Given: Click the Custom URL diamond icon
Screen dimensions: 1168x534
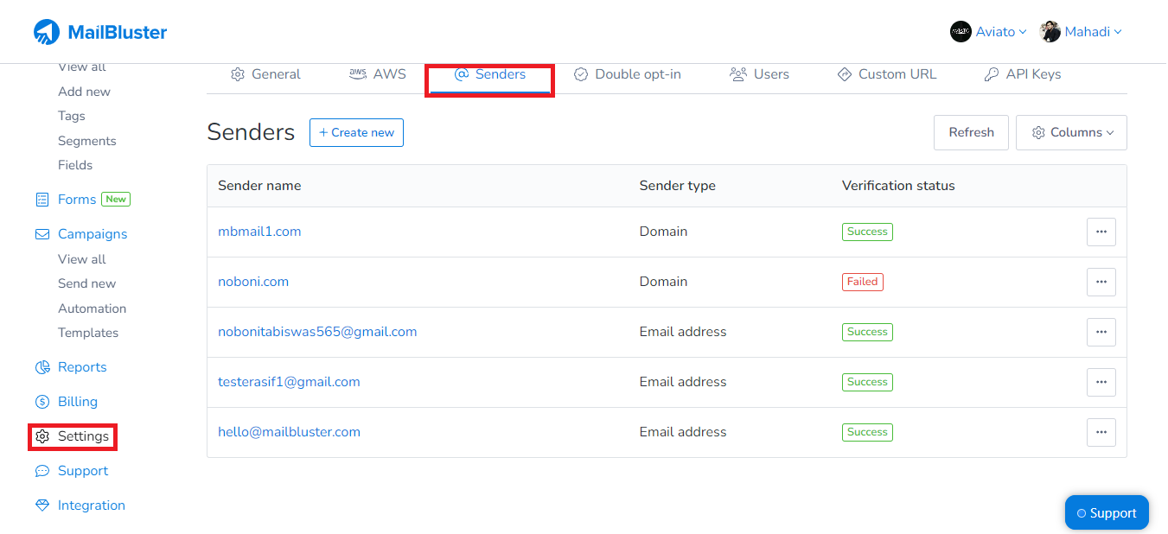Looking at the screenshot, I should pyautogui.click(x=844, y=74).
